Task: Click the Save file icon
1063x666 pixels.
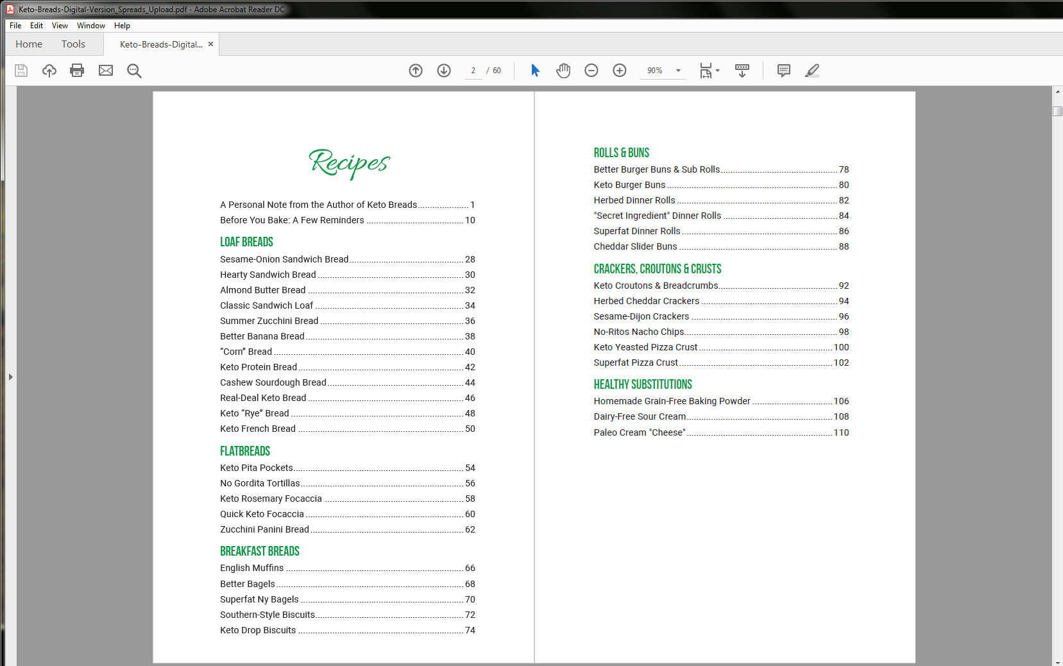Action: 21,71
